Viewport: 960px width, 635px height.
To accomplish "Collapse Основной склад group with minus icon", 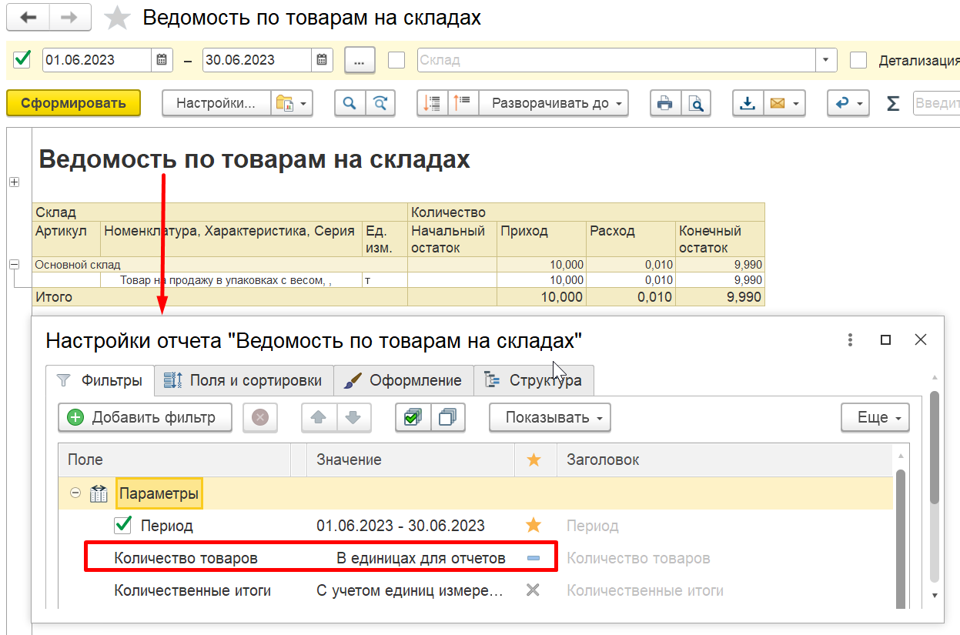I will 14,264.
